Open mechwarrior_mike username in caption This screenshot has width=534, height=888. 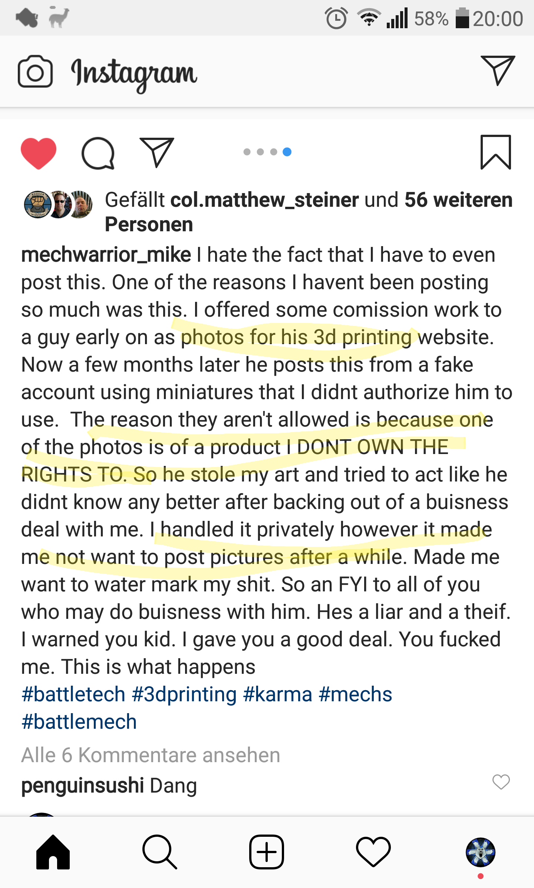pyautogui.click(x=106, y=255)
